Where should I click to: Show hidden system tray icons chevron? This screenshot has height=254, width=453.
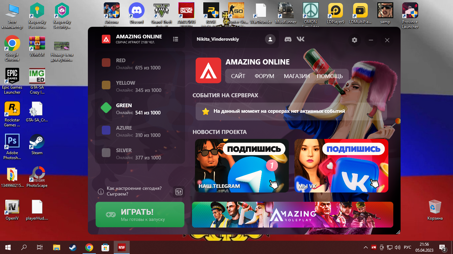point(366,247)
